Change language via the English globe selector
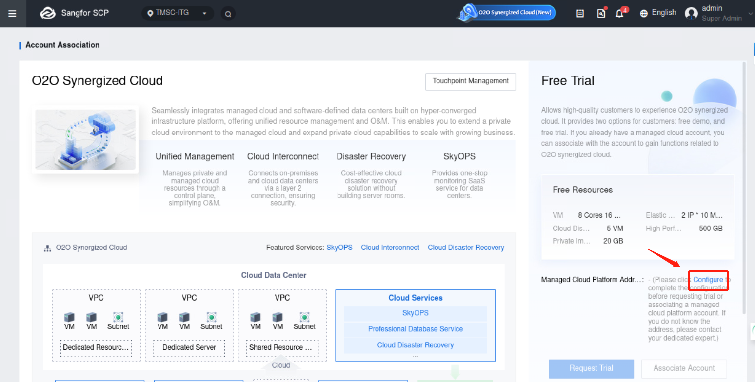 point(658,13)
